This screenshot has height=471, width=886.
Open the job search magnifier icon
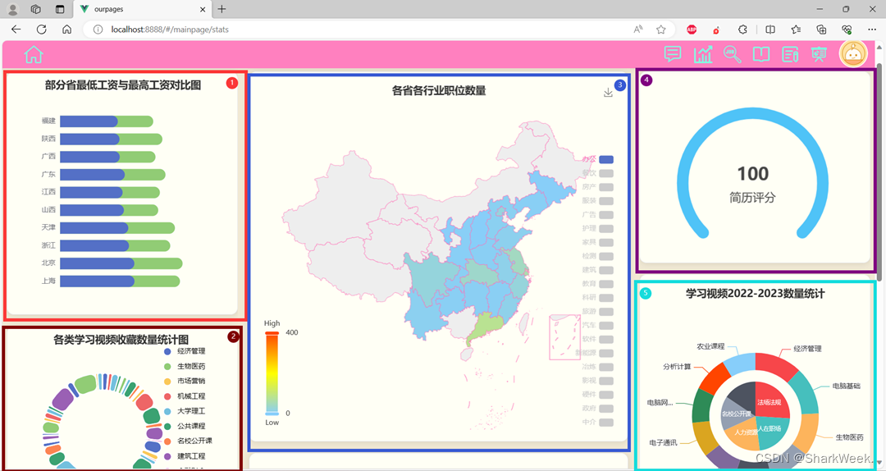[x=733, y=54]
